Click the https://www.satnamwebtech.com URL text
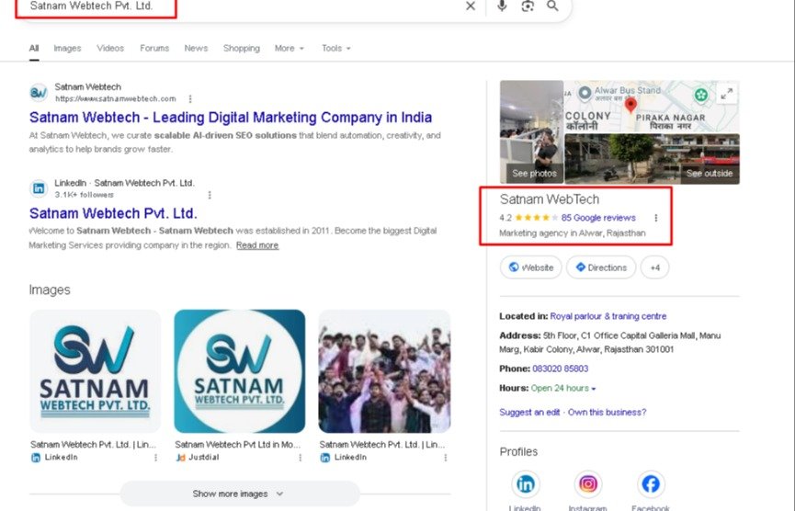The width and height of the screenshot is (795, 511). [x=116, y=99]
